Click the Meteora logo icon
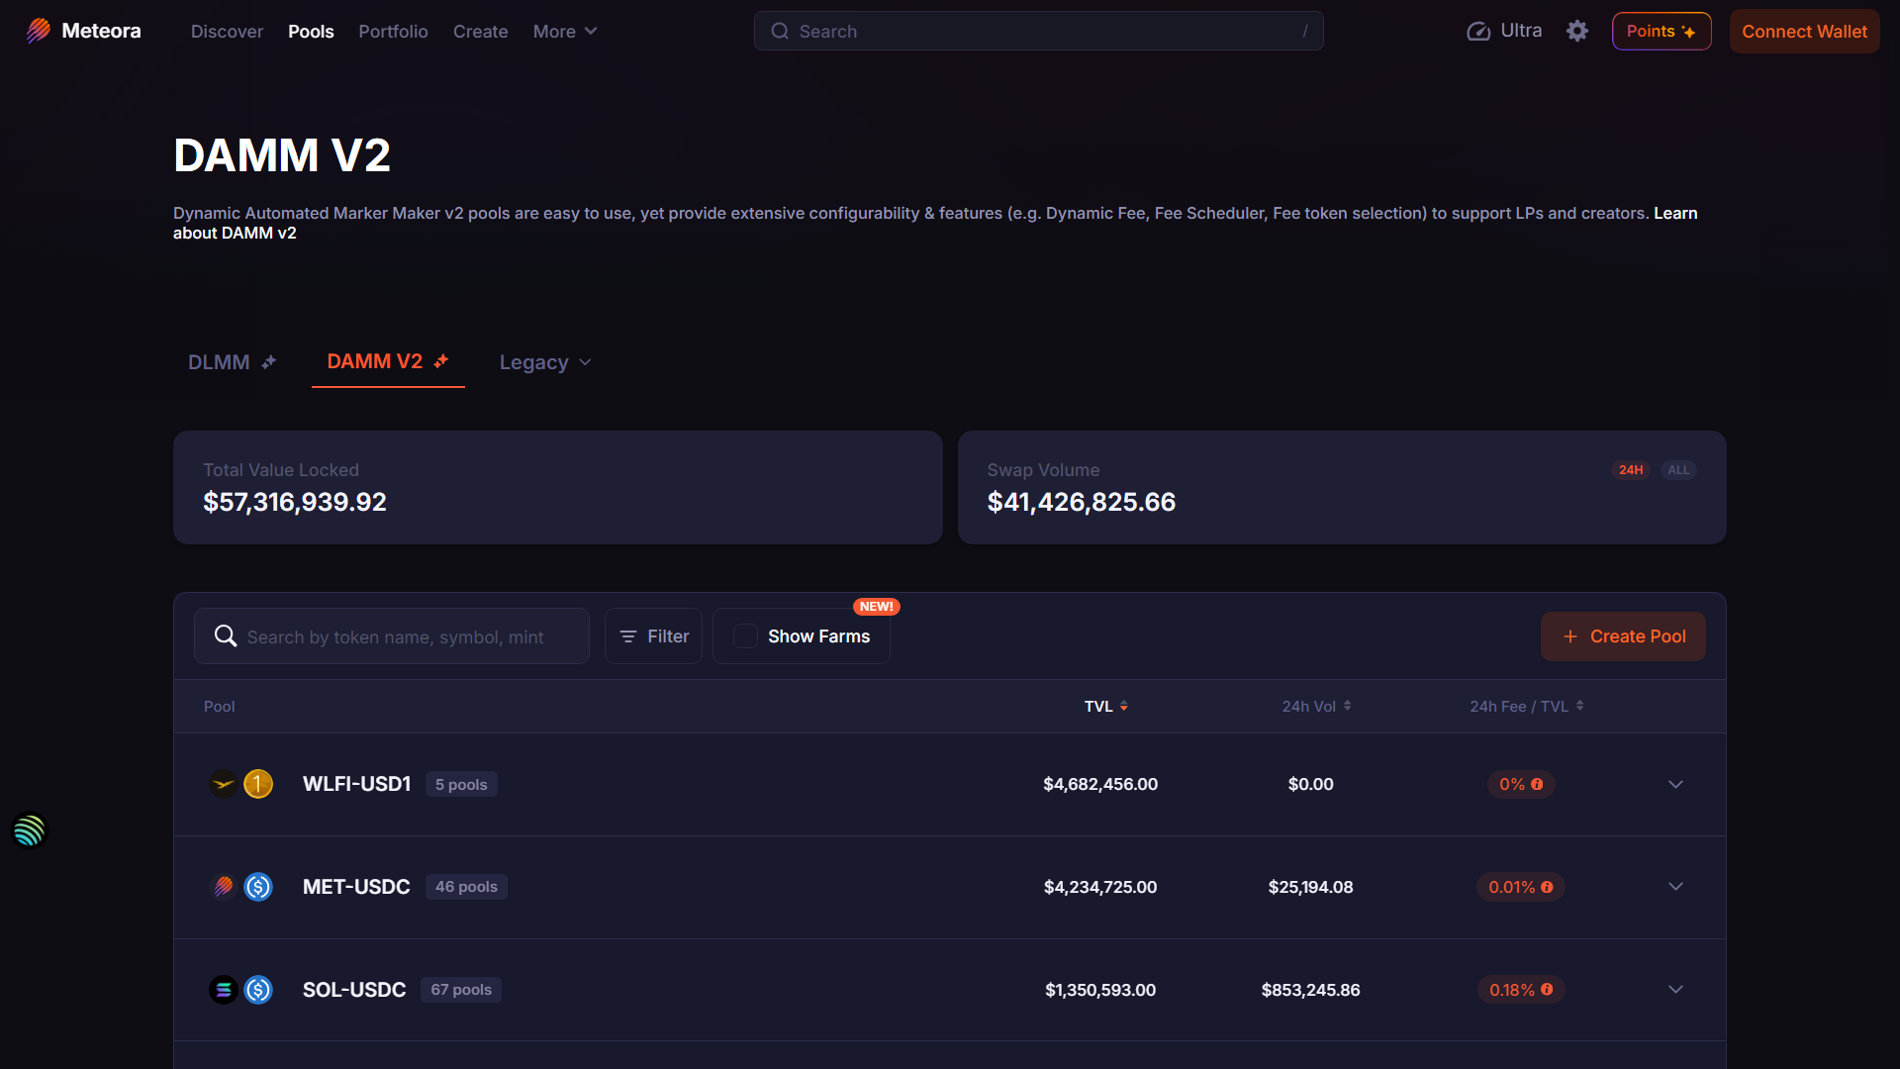 [39, 31]
